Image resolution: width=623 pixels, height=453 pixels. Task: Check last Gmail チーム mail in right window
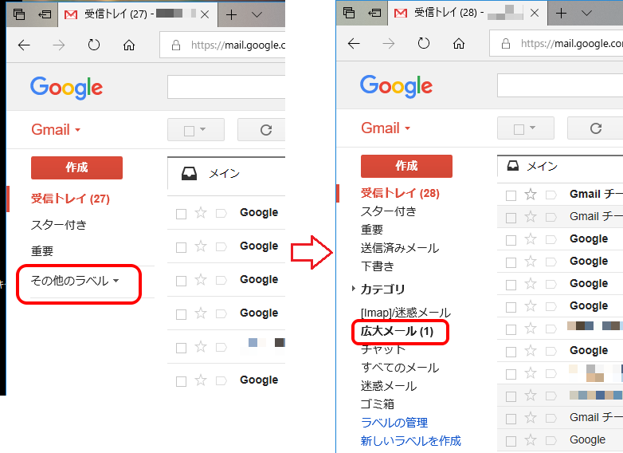coord(511,419)
